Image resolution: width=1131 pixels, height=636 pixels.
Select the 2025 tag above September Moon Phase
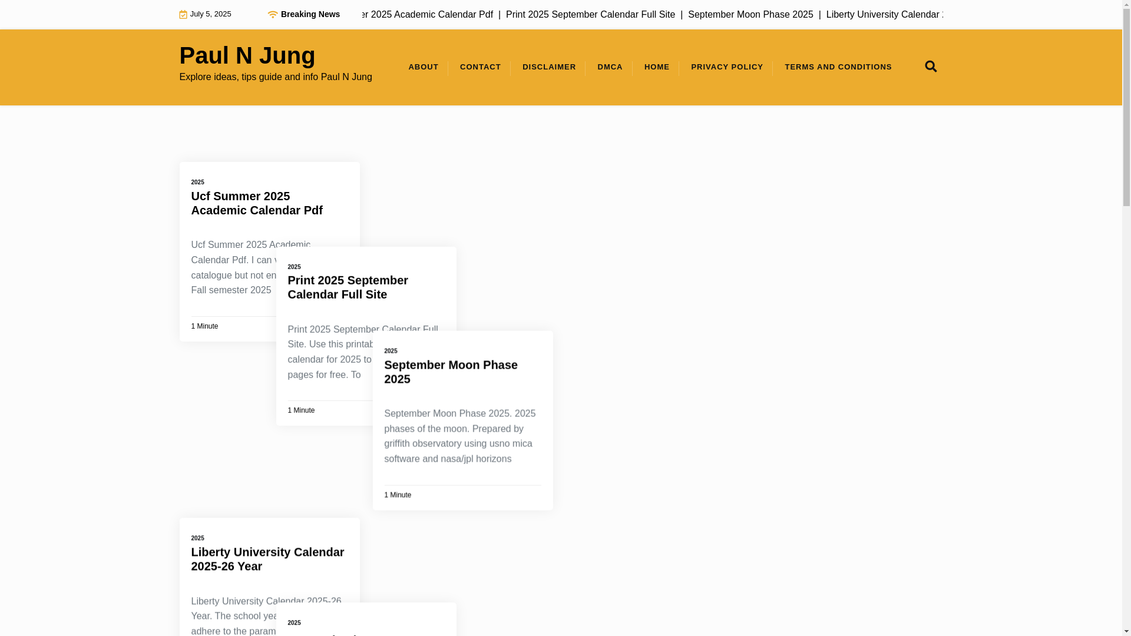pyautogui.click(x=391, y=351)
